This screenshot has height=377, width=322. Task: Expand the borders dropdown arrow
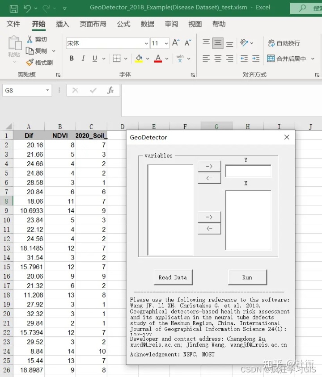pyautogui.click(x=126, y=59)
